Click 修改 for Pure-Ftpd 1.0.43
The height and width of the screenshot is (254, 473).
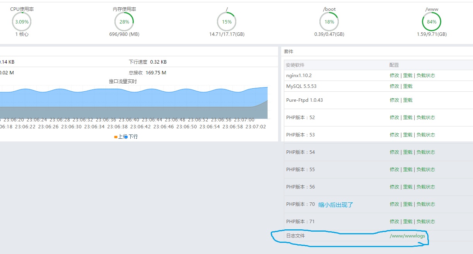(394, 100)
